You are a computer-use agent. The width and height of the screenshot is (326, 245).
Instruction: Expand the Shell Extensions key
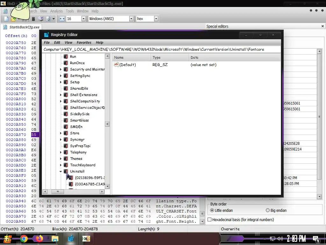tap(61, 95)
